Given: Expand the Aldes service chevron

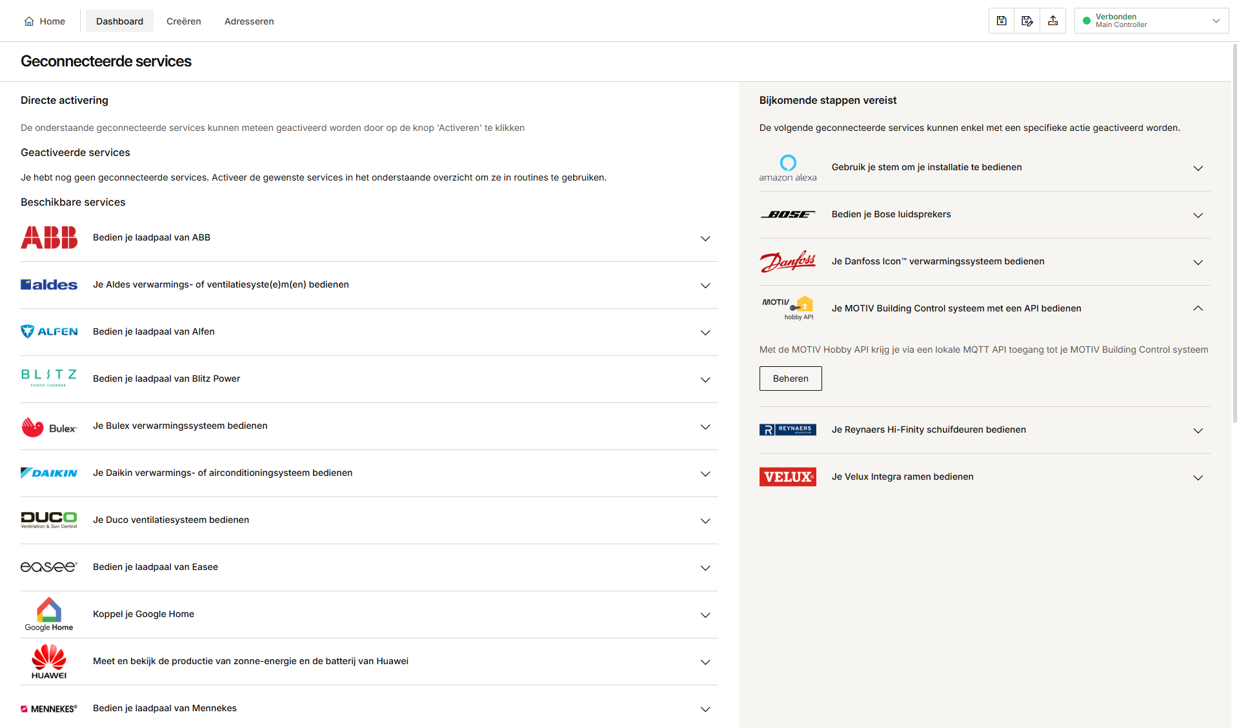Looking at the screenshot, I should [705, 286].
